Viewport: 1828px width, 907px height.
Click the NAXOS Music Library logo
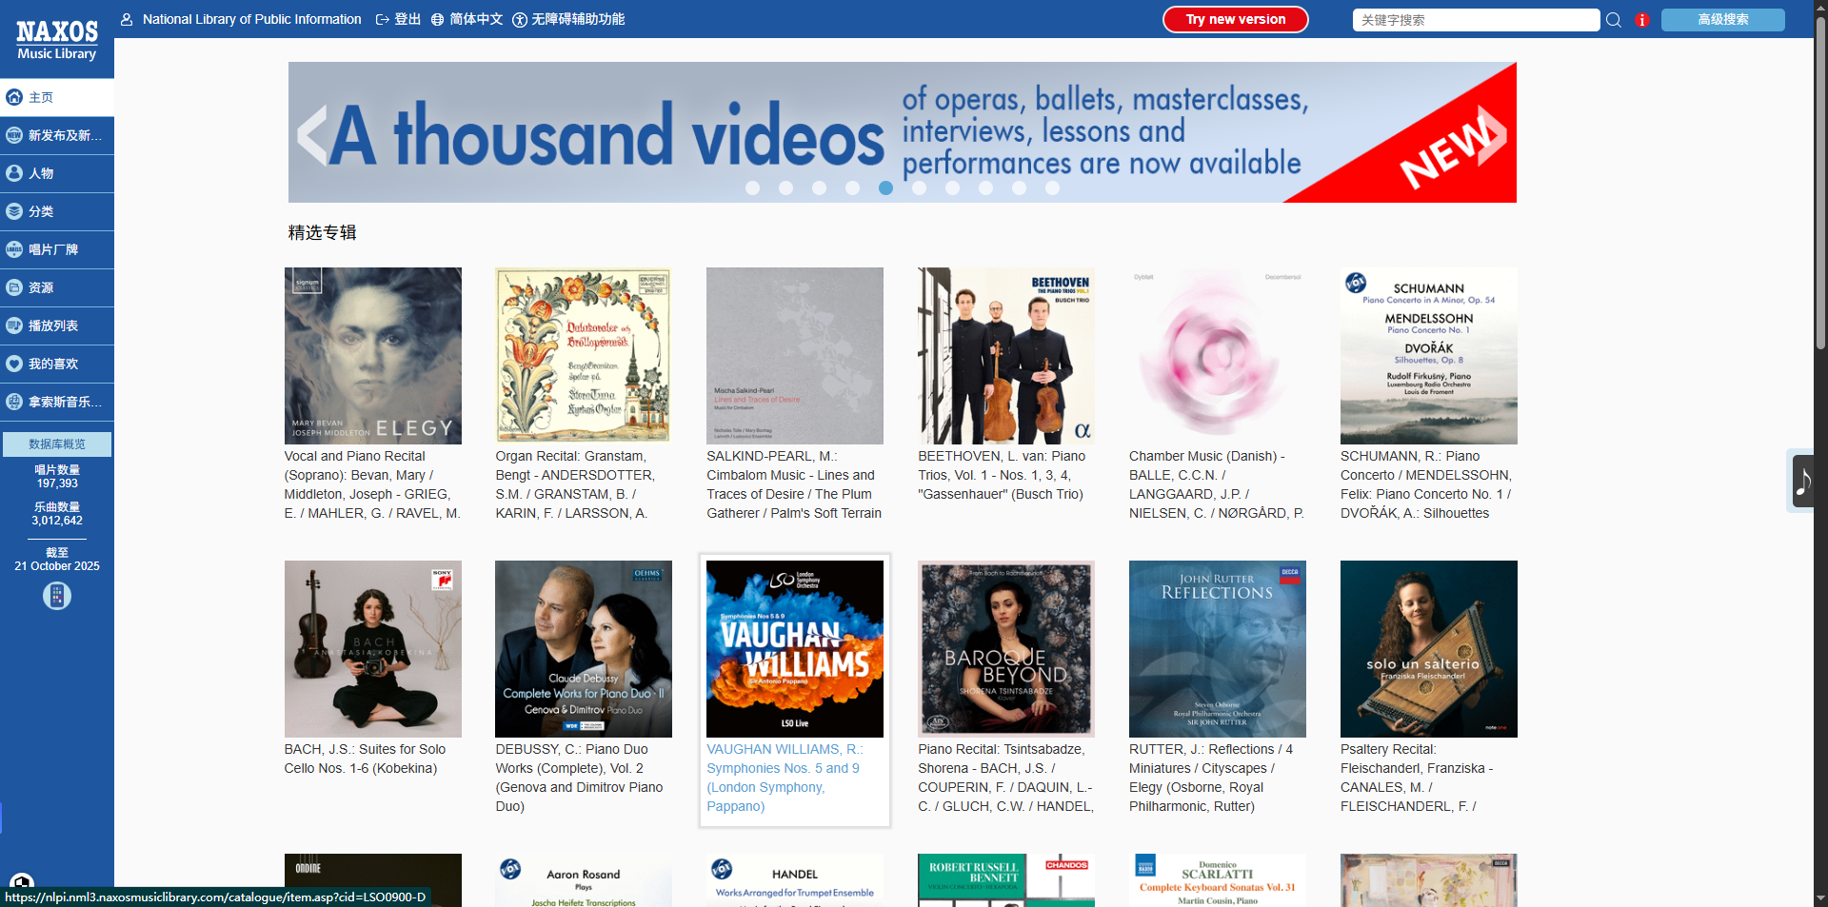pos(57,40)
